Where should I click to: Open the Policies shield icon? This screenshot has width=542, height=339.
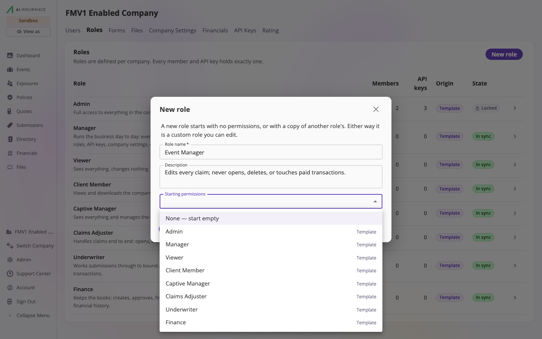click(x=10, y=97)
